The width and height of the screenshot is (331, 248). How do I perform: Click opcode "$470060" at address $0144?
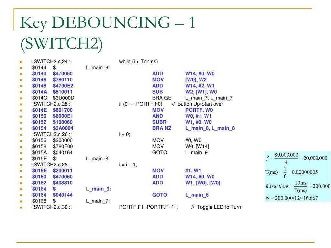coord(62,74)
